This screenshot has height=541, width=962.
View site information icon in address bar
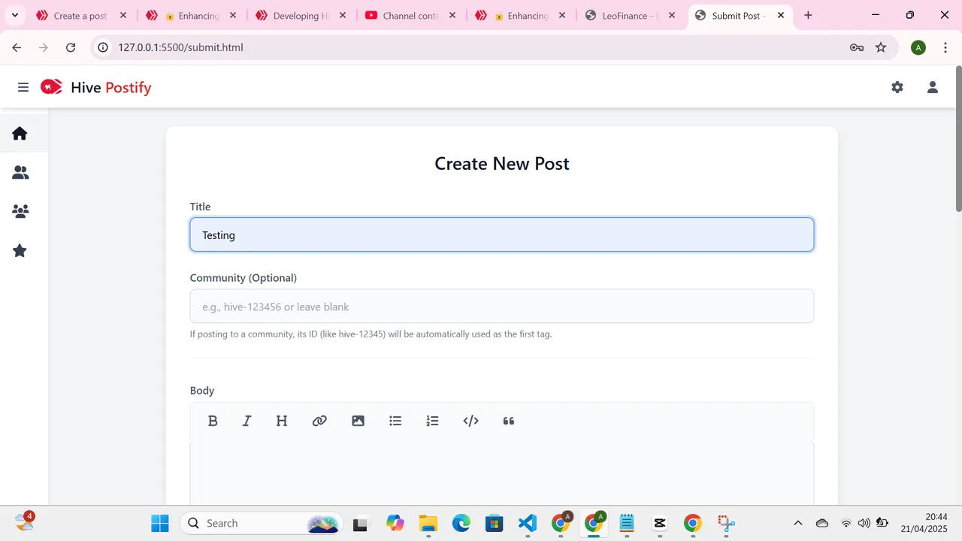tap(104, 47)
